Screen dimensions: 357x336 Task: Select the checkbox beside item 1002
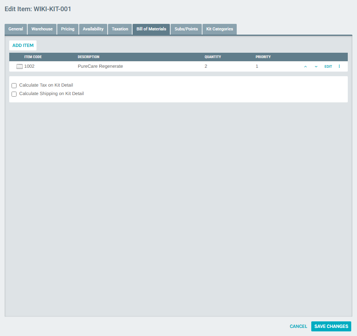19,66
